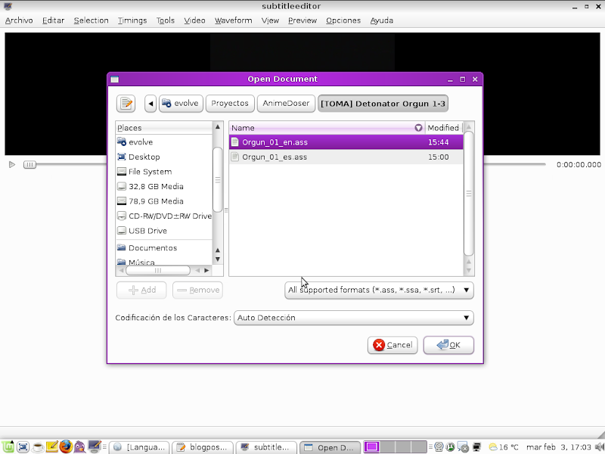The height and width of the screenshot is (454, 605).
Task: Open Waveform menu in subtitleeditor
Action: [234, 20]
